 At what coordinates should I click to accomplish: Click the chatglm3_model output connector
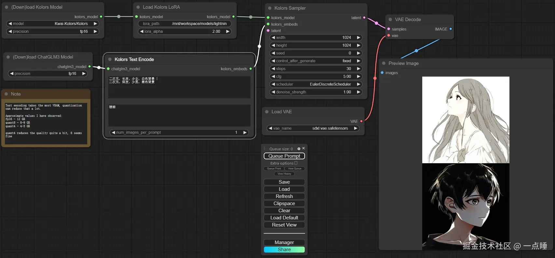click(x=90, y=67)
